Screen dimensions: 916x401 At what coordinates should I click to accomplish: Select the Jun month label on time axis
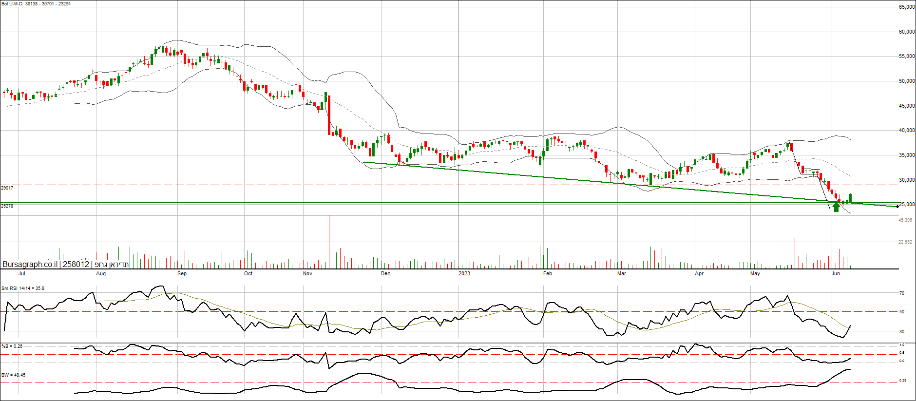pos(836,273)
